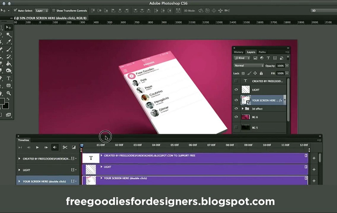Open the 3D workspace dropdown
Screen dimensions: 337x213
324,10
